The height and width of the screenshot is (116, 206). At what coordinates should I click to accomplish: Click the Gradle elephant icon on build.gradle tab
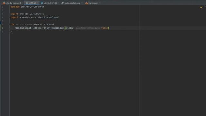[63, 3]
